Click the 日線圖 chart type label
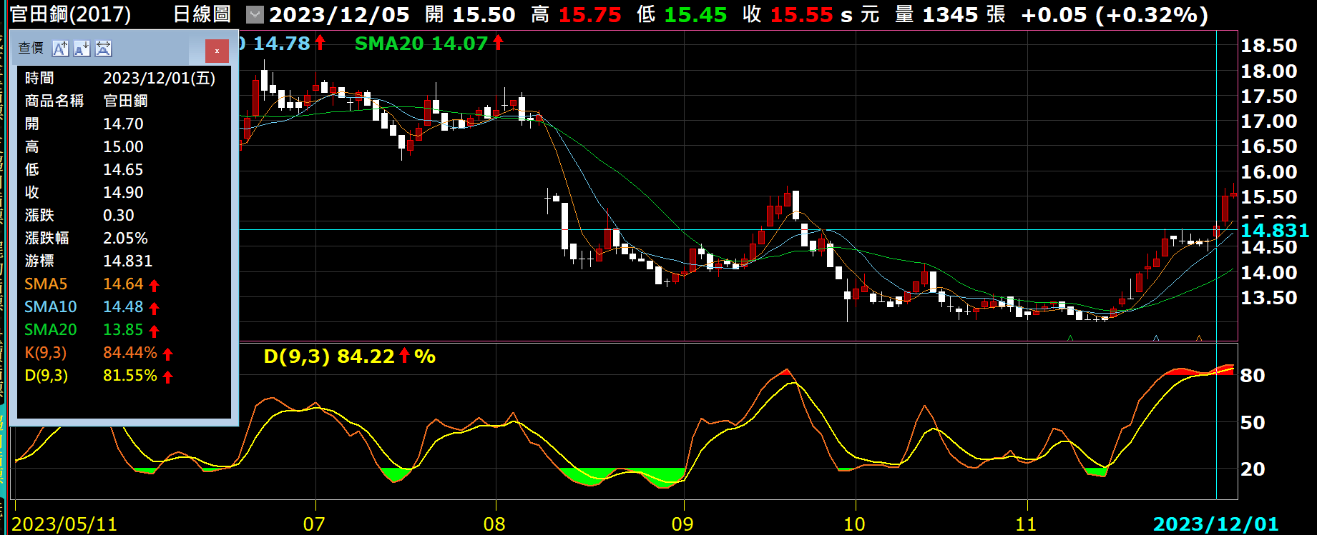This screenshot has height=535, width=1317. [x=202, y=14]
